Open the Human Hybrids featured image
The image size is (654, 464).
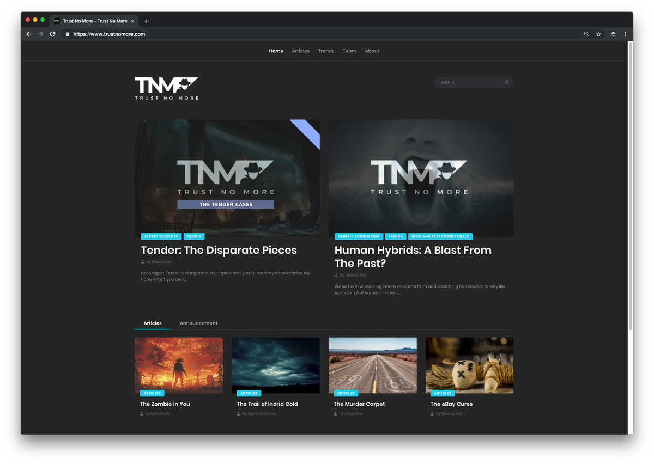pyautogui.click(x=421, y=178)
